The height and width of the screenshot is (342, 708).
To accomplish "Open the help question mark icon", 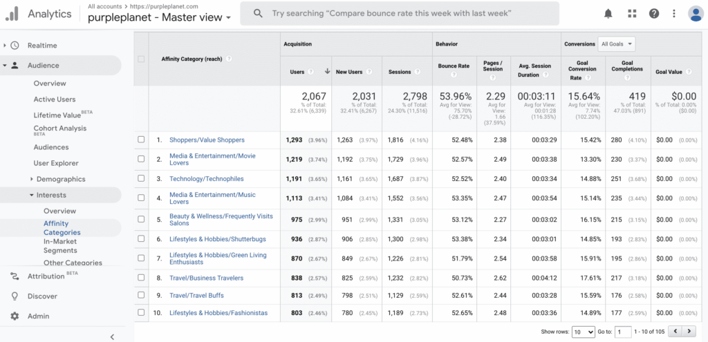I will [654, 14].
